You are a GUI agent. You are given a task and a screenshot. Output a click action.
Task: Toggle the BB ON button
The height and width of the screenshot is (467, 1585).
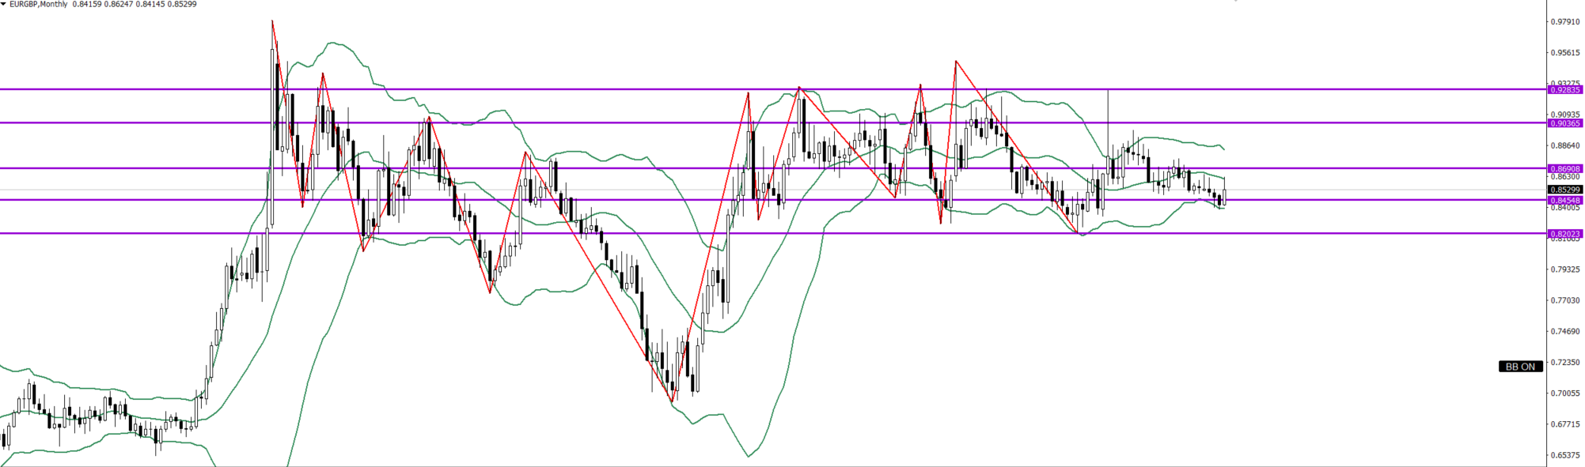tap(1519, 367)
